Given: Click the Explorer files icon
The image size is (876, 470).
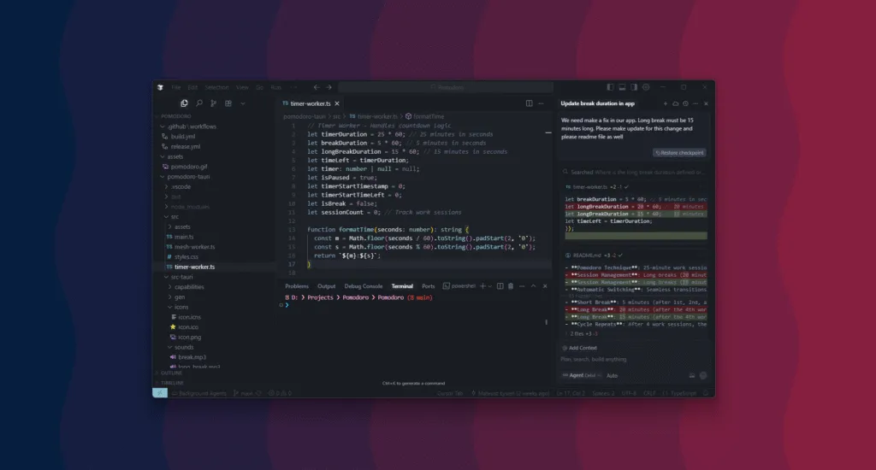Looking at the screenshot, I should coord(184,103).
